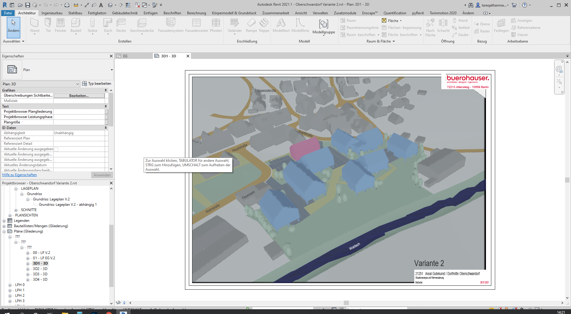Collapse the Grafiken properties section
This screenshot has height=314, width=571.
[x=106, y=90]
